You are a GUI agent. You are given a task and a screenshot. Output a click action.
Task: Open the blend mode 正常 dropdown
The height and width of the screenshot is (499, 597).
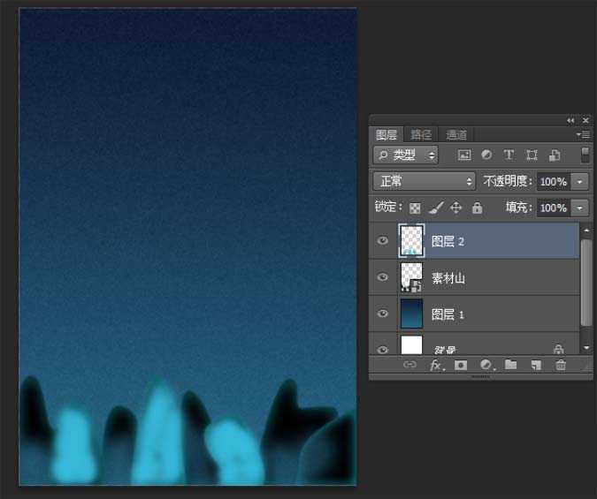pyautogui.click(x=425, y=181)
